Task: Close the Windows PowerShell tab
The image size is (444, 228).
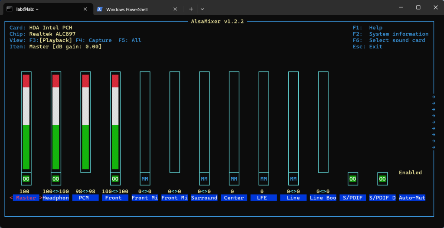Action: (175, 9)
